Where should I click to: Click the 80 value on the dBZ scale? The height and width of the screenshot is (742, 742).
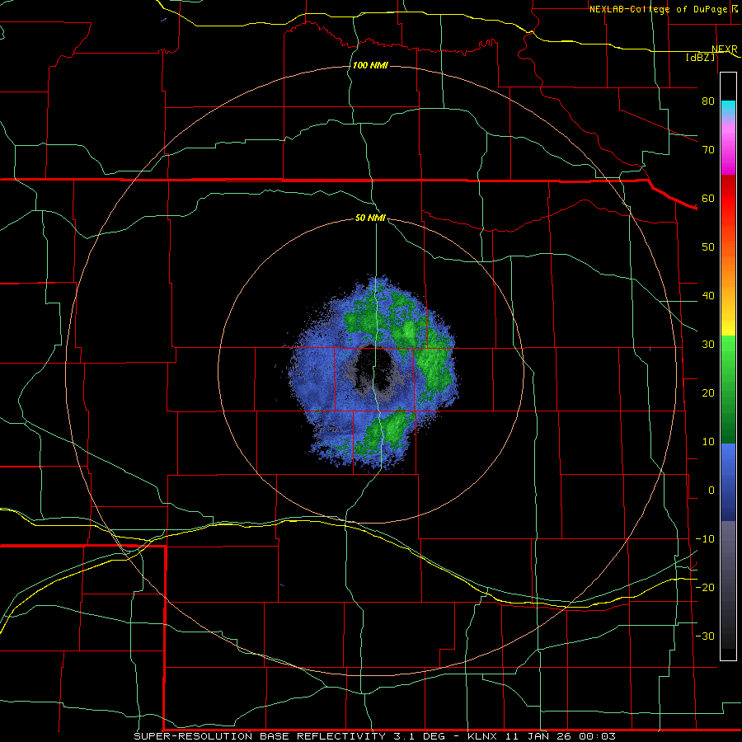click(708, 101)
